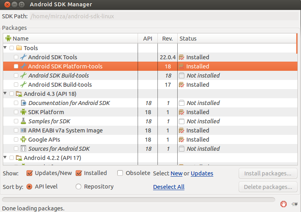This screenshot has width=301, height=212.
Task: Uncheck the Installed show filter
Action: point(79,173)
